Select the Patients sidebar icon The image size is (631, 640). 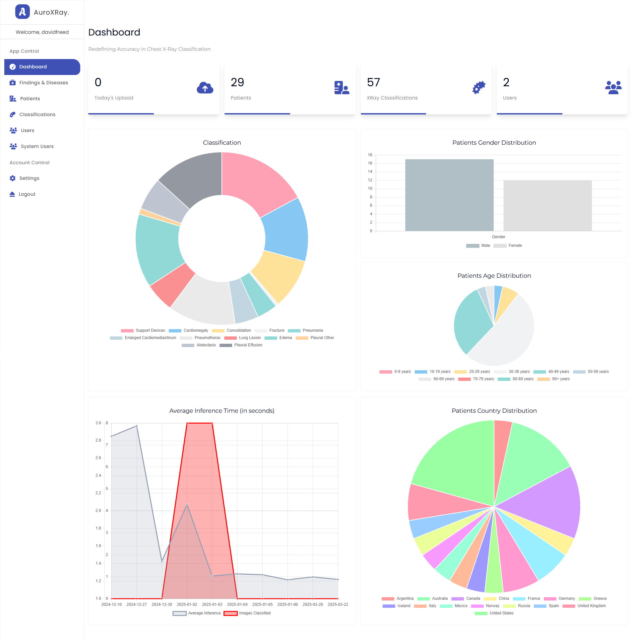coord(13,99)
